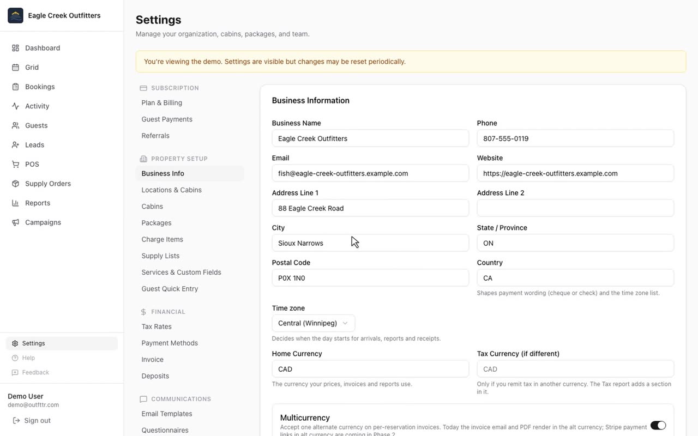
Task: Click the Help question mark icon
Action: pyautogui.click(x=15, y=358)
